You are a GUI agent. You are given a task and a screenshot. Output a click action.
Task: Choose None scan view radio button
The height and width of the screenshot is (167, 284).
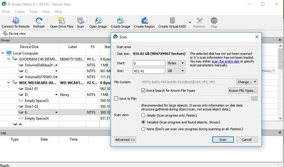tap(143, 129)
